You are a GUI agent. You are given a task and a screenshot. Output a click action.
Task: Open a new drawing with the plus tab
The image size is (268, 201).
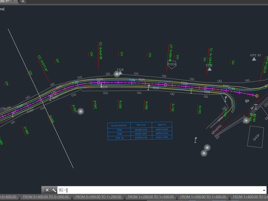(x=23, y=1)
